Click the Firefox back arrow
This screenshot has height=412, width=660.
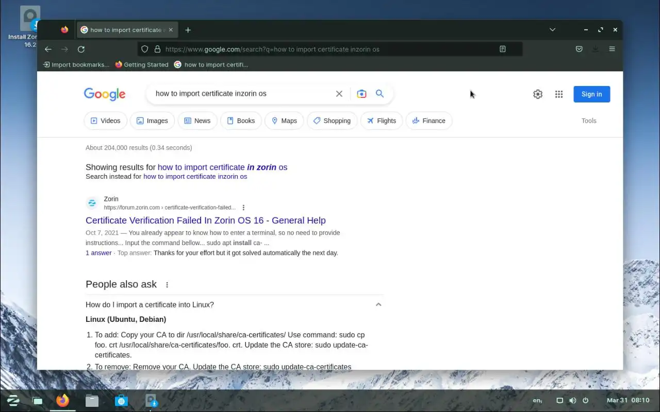[x=48, y=49]
